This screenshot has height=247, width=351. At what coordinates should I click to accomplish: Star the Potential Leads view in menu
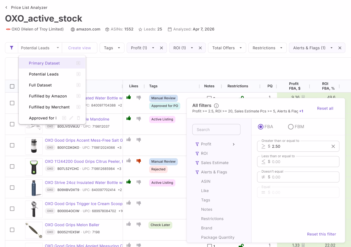click(x=78, y=74)
